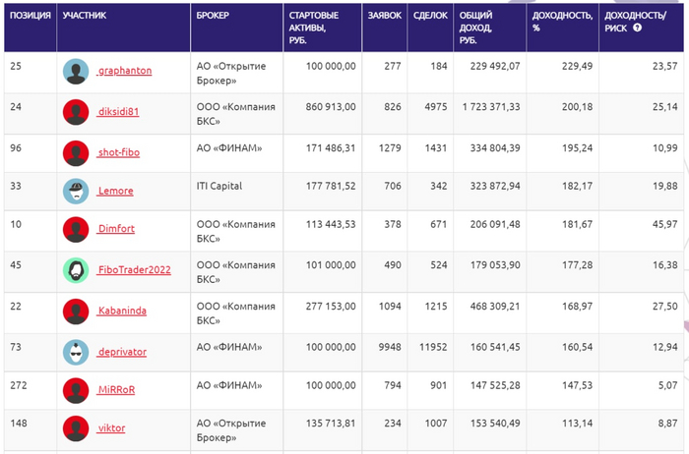This screenshot has width=689, height=454.
Task: Sort by Брокер column header
Action: [214, 16]
